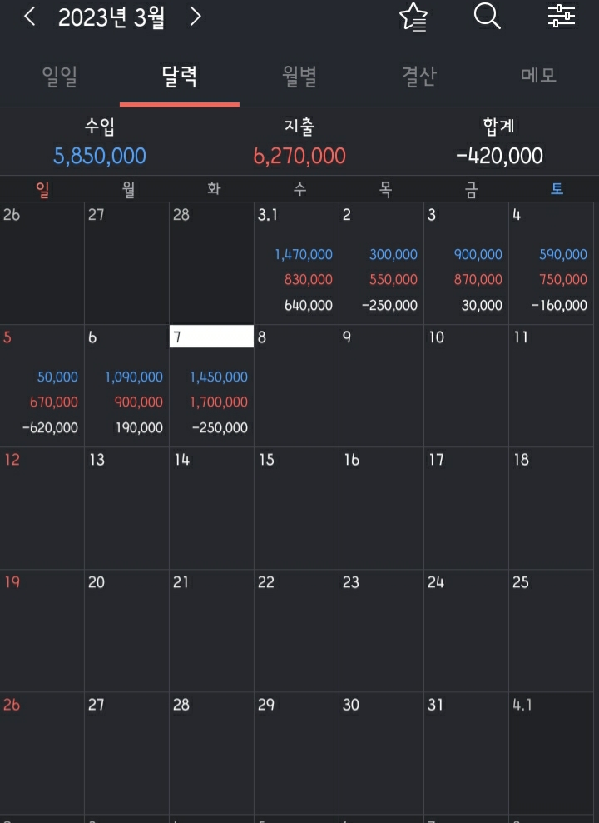Image resolution: width=599 pixels, height=823 pixels.
Task: Open filter settings sliders icon
Action: (562, 17)
